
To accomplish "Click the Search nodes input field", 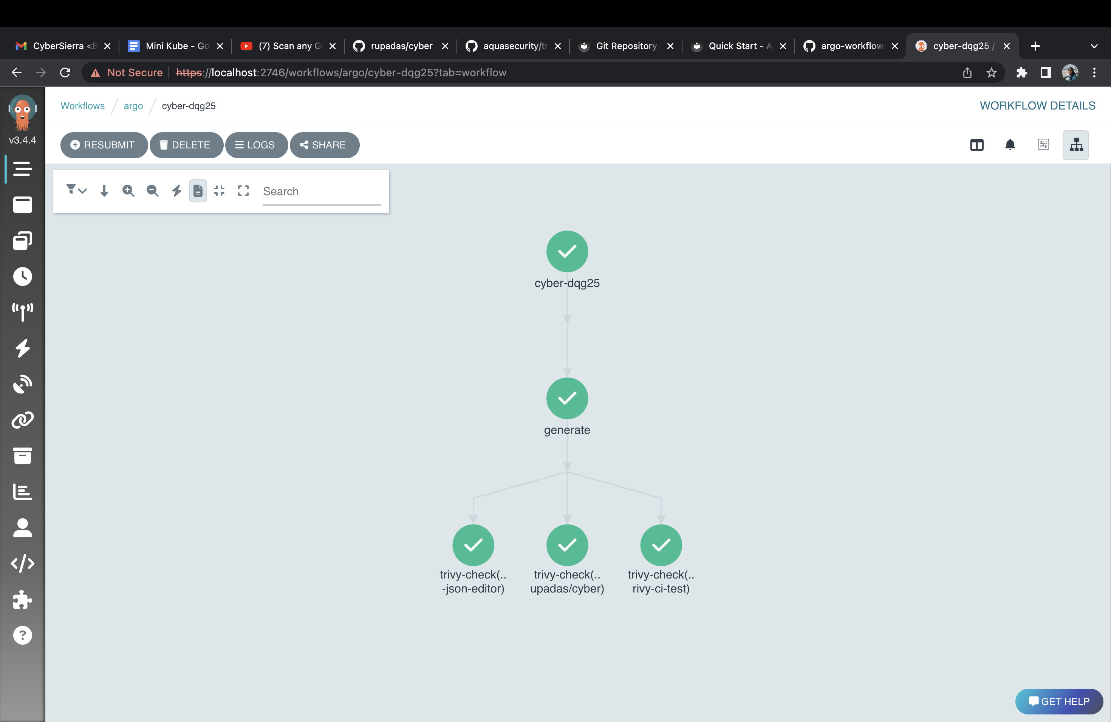I will (322, 191).
